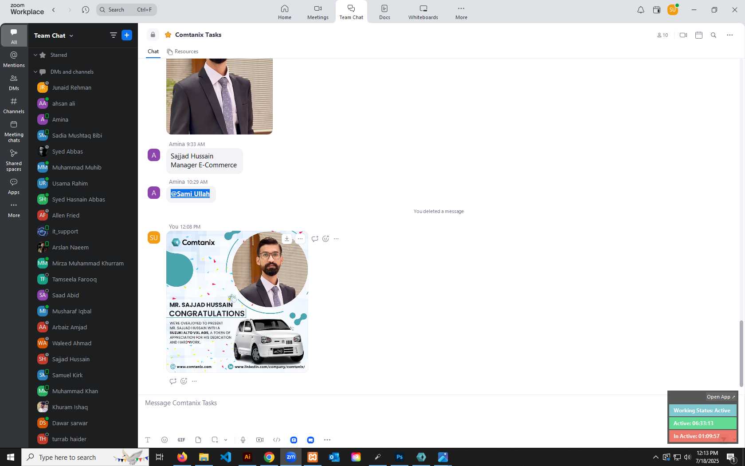Image resolution: width=745 pixels, height=466 pixels.
Task: Open the Windows Start menu
Action: click(11, 457)
